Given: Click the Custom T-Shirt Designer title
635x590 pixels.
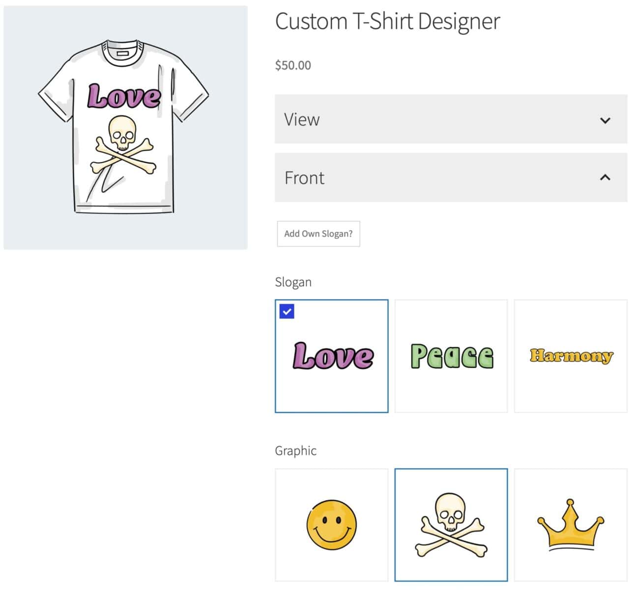Looking at the screenshot, I should click(387, 22).
